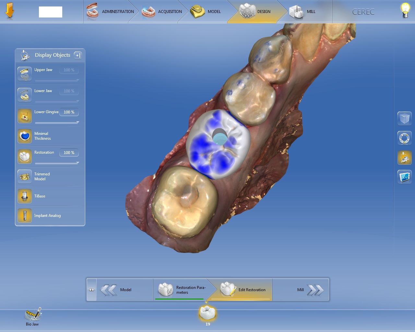Toggle Minimal Thickness display
415x332 pixels.
pyautogui.click(x=25, y=136)
